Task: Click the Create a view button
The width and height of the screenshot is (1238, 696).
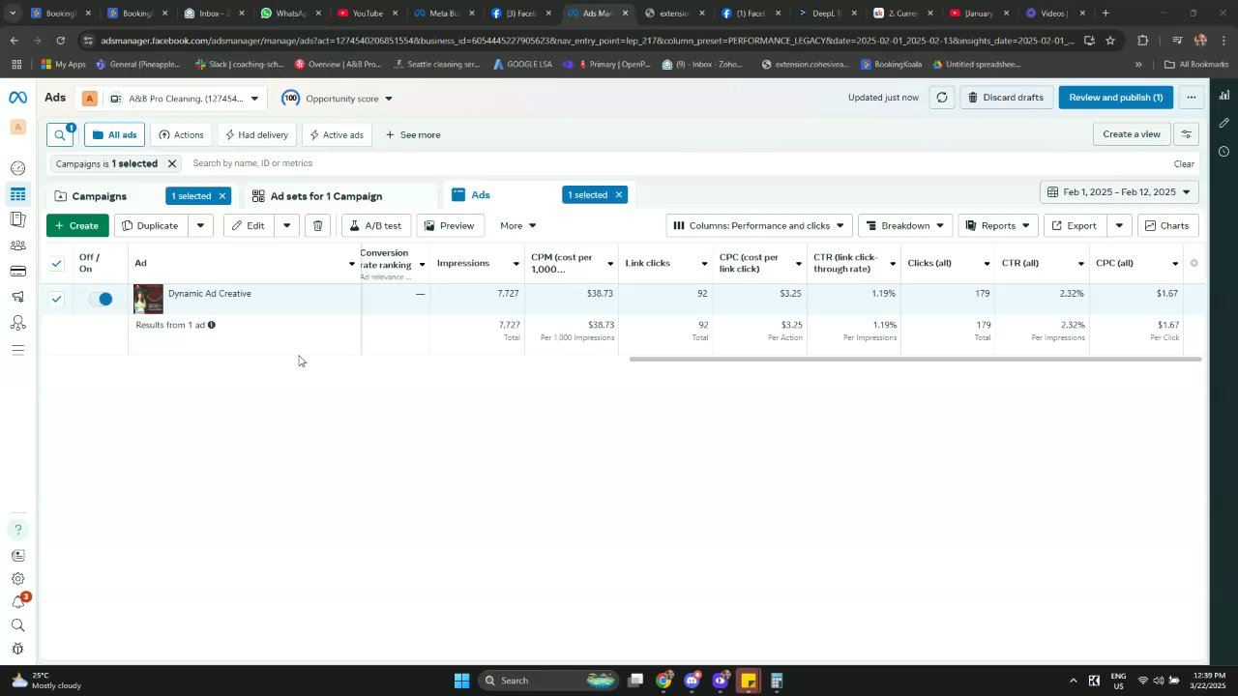Action: [x=1132, y=134]
